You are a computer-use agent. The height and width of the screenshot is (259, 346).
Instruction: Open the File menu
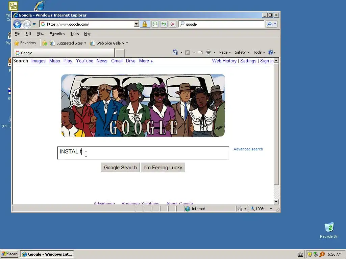[x=17, y=34]
